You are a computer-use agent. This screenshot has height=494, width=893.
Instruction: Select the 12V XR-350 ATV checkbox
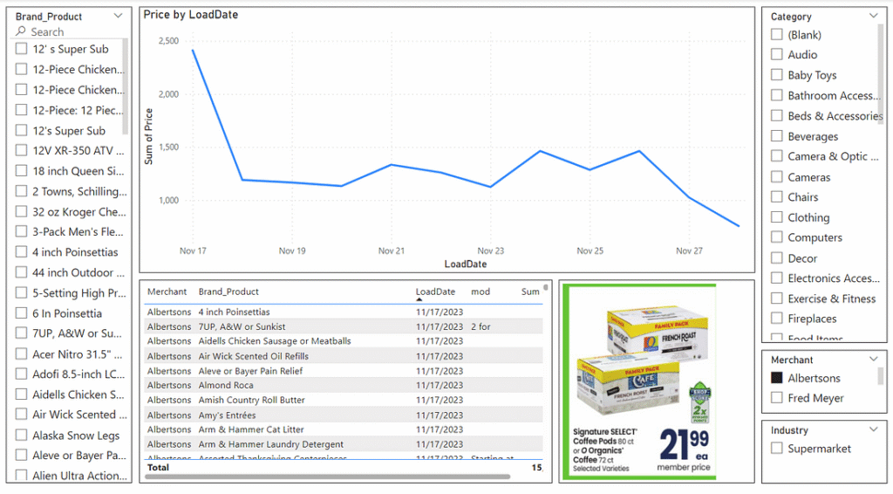pyautogui.click(x=21, y=150)
